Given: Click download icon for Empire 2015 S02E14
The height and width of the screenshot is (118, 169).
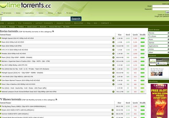Looking at the screenshot, I should pos(112,110).
